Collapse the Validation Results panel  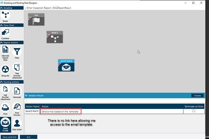pyautogui.click(x=26, y=96)
